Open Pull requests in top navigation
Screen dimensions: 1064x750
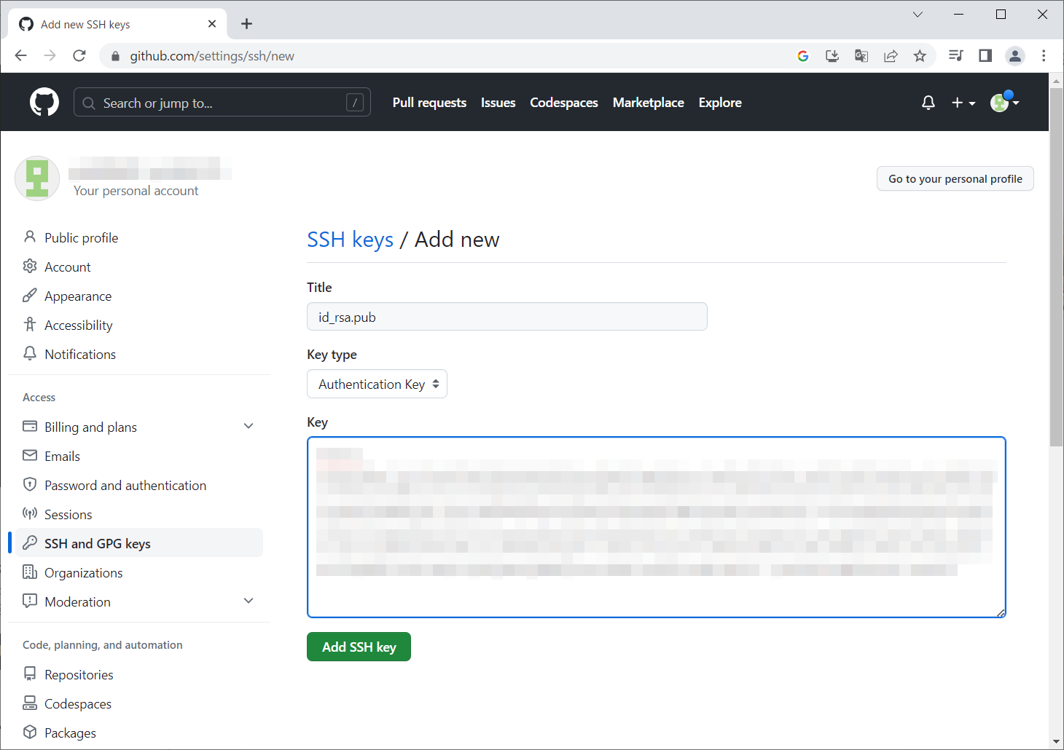(x=429, y=103)
